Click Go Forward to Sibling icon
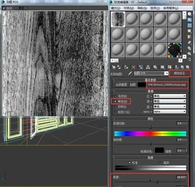 [188, 67]
